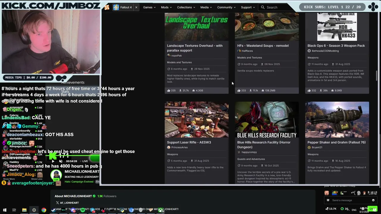Open the Halo: Campaign Evolved category link
Screen dimensions: 381x214
pos(79,182)
